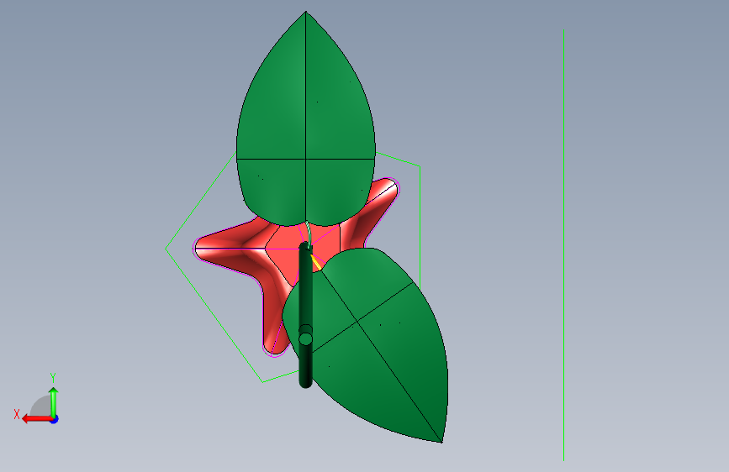Select the long vertical green line

tap(564, 245)
